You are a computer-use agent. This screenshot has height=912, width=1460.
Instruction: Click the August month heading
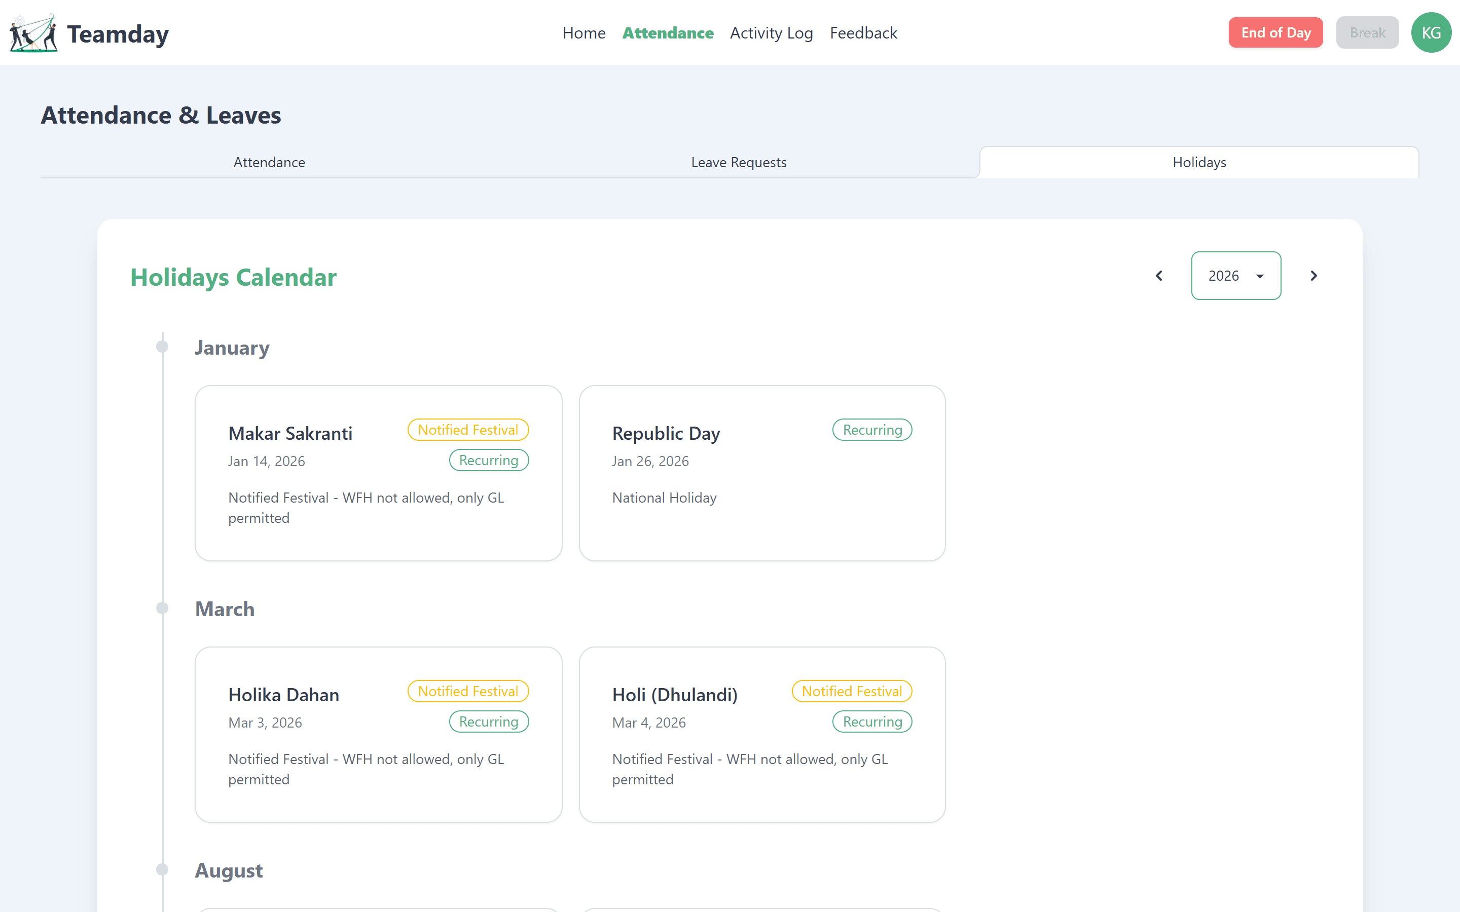coord(229,870)
